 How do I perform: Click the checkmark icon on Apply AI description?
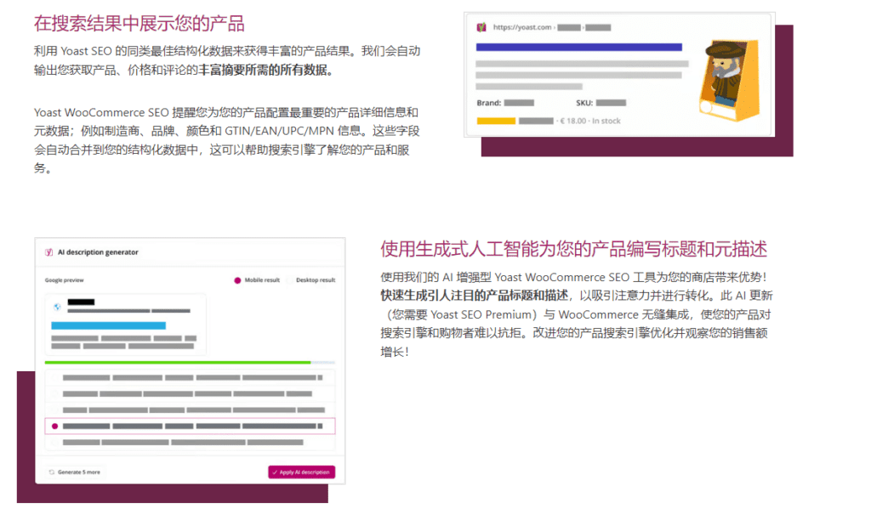click(275, 472)
